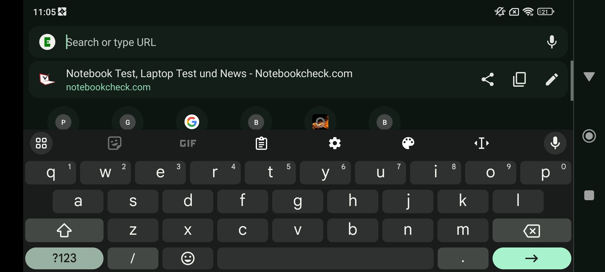Viewport: 605px width, 272px height.
Task: Tap the voice search microphone in address bar
Action: pyautogui.click(x=551, y=42)
